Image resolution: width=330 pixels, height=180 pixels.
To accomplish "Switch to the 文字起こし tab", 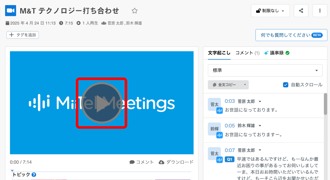I will (219, 53).
